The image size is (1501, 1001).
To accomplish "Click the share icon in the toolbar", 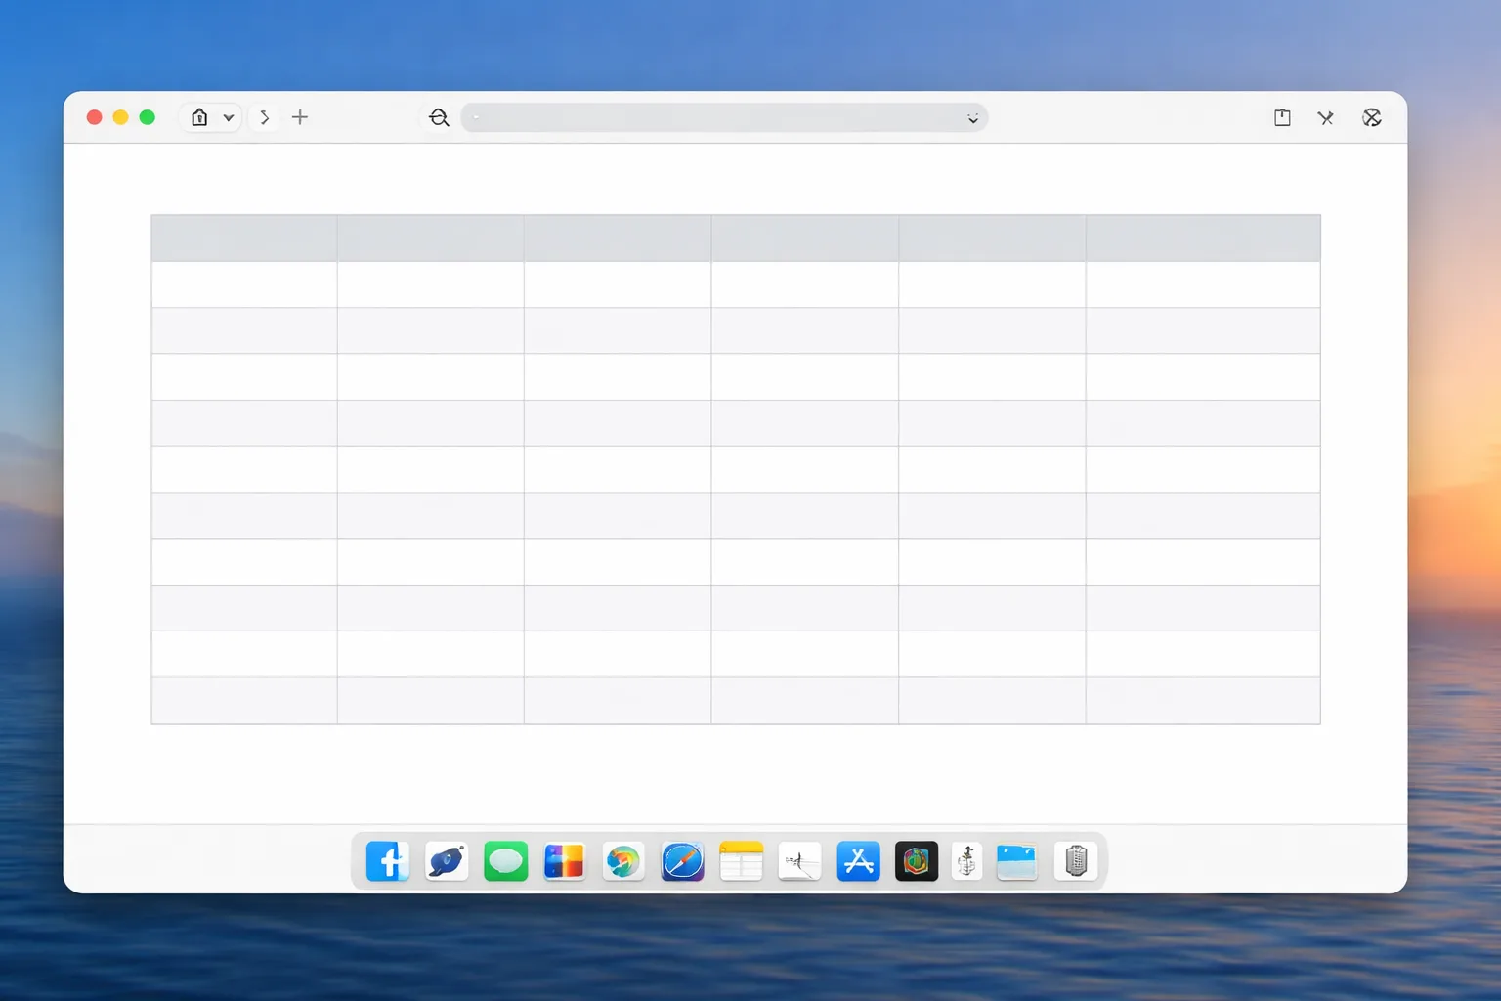I will point(1282,117).
